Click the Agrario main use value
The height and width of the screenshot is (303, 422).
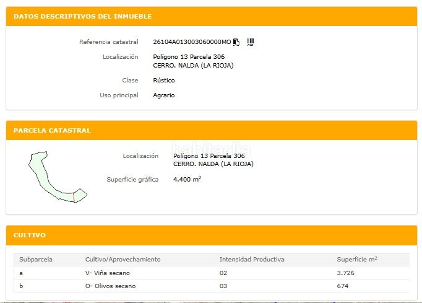point(164,95)
